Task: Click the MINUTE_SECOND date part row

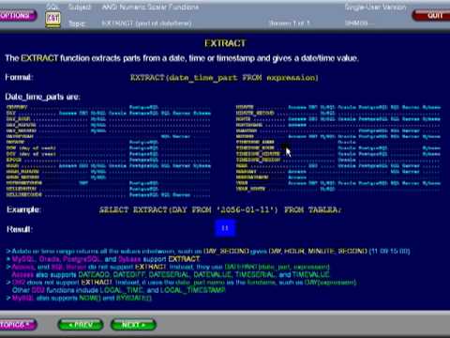Action: [338, 113]
